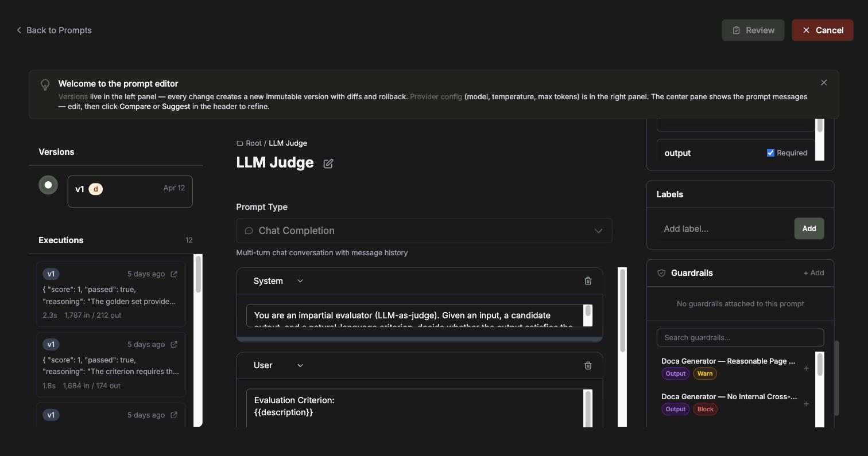Toggle the Required checkbox for output
This screenshot has width=868, height=456.
pyautogui.click(x=770, y=153)
